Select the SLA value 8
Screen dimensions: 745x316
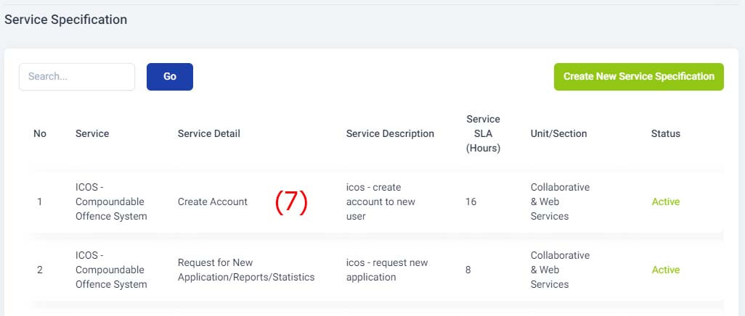coord(468,270)
